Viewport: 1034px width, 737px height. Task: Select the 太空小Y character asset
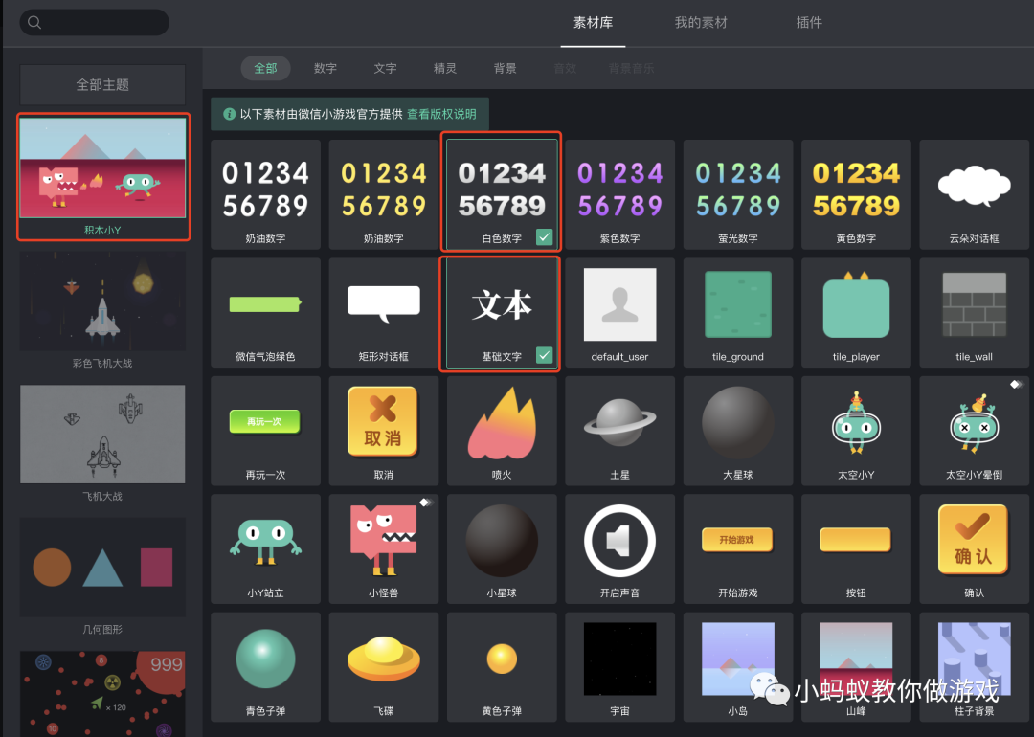click(856, 431)
